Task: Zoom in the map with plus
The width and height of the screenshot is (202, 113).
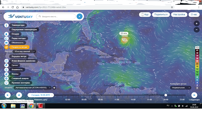Action: click(197, 24)
